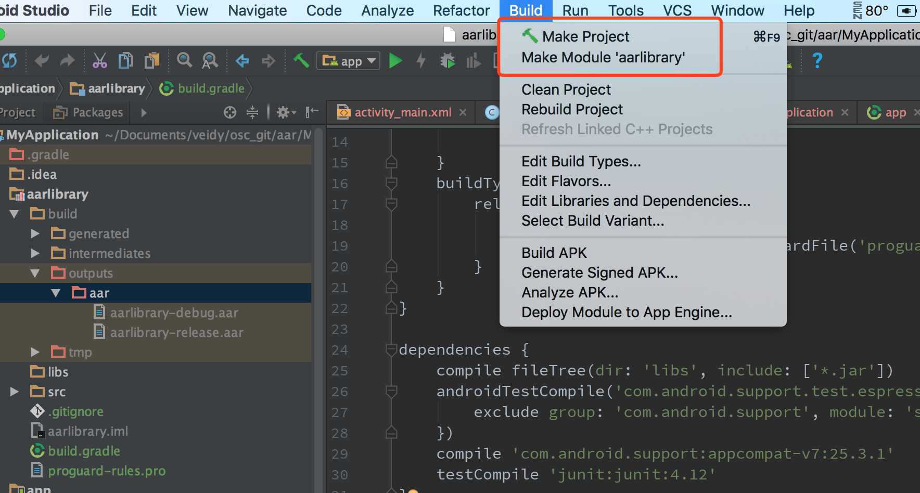This screenshot has height=493, width=920.
Task: Click the Forward navigation arrow
Action: point(268,61)
